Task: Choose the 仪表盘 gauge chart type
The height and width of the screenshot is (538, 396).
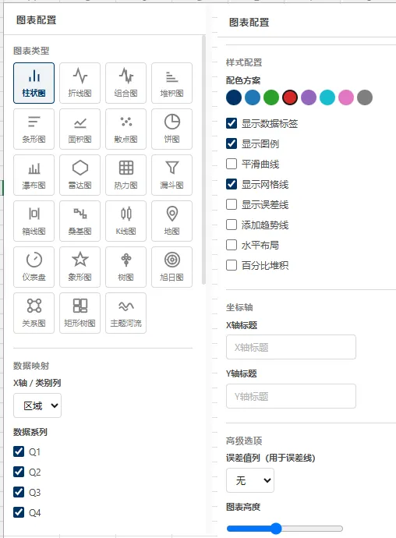Action: 34,267
